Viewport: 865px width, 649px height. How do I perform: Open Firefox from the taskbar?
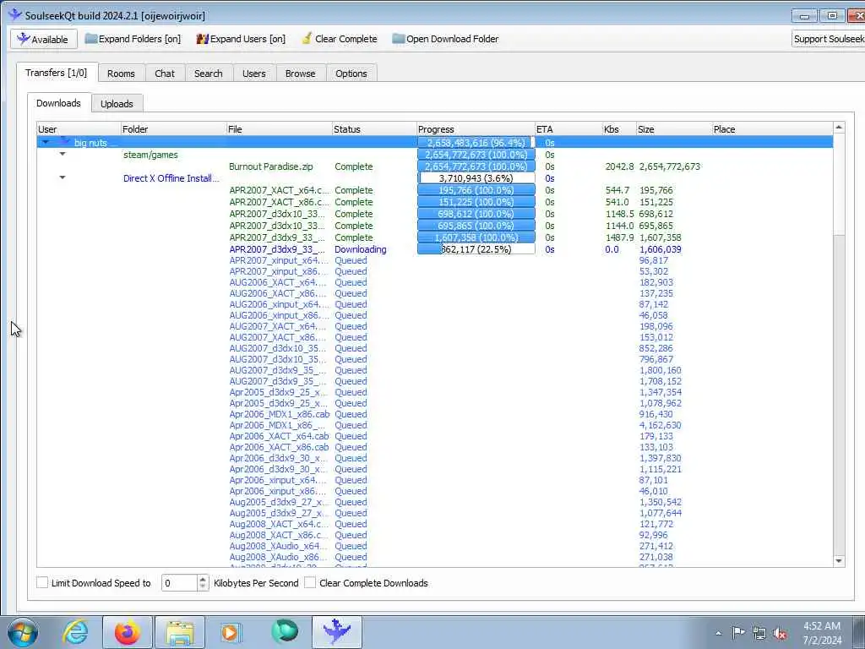(x=128, y=632)
